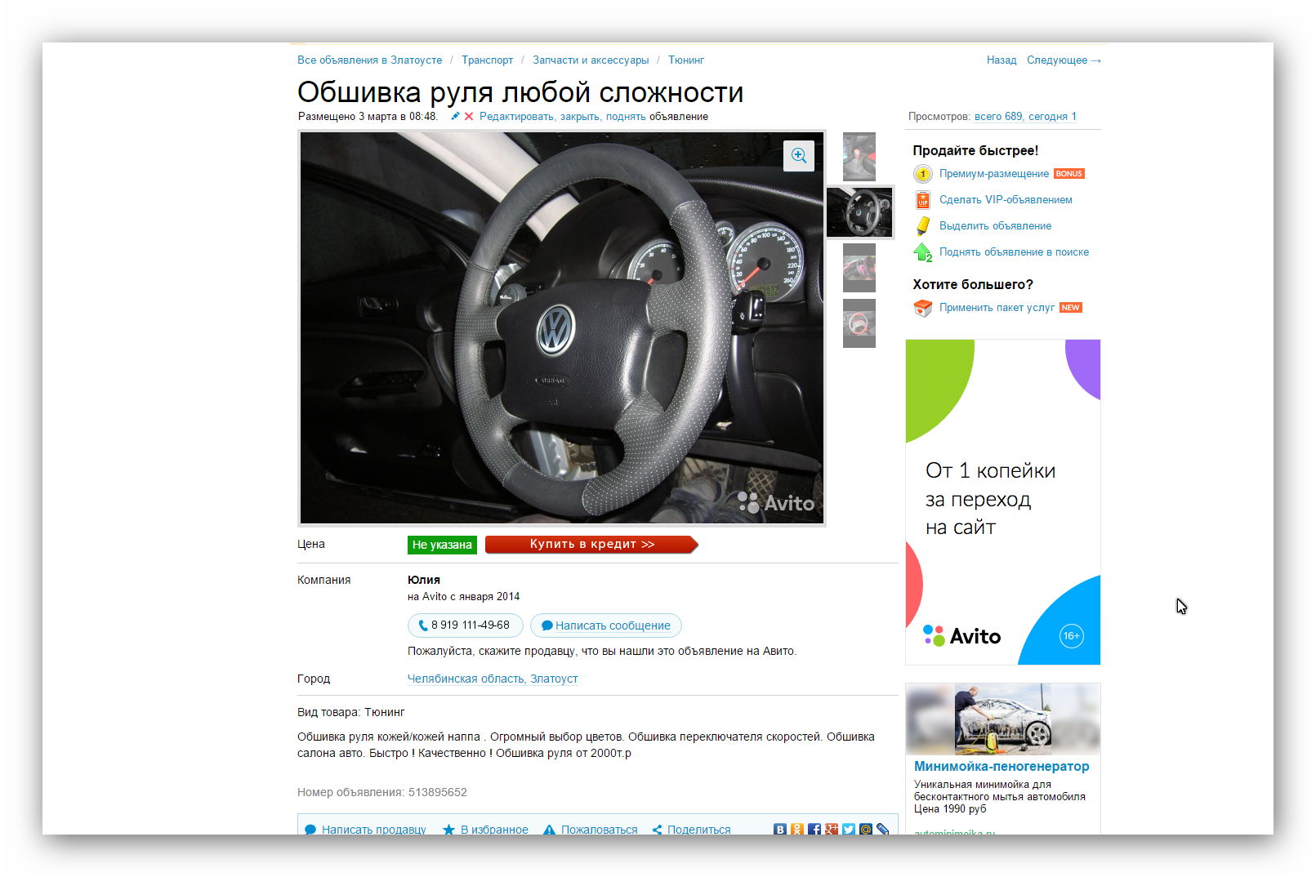This screenshot has height=877, width=1316.
Task: Go to the Транспорт breadcrumb
Action: click(x=487, y=60)
